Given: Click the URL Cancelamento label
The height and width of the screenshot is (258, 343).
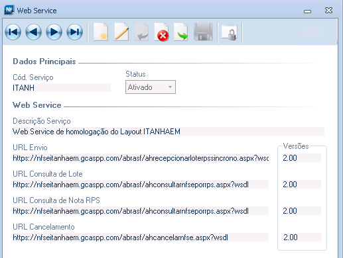Looking at the screenshot, I should [44, 227].
